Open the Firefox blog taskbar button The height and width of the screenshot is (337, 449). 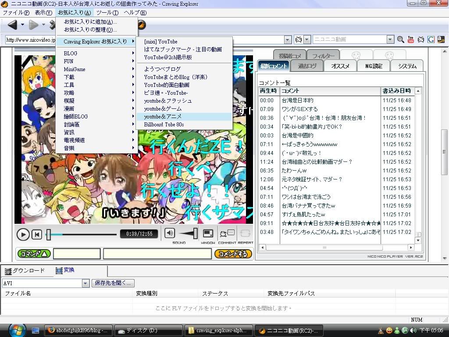[78, 330]
